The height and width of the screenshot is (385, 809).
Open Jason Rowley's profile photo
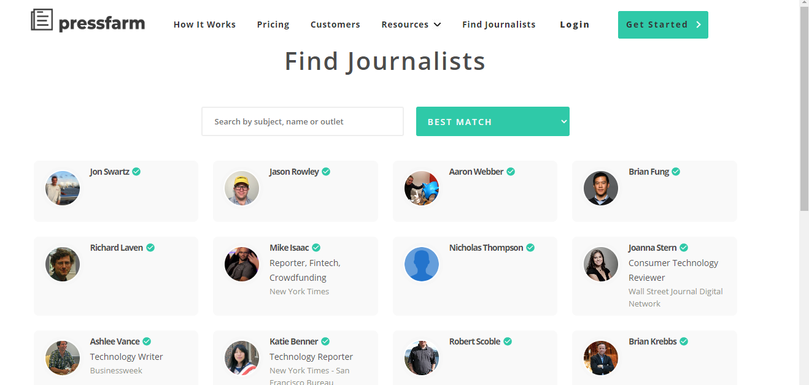coord(242,188)
